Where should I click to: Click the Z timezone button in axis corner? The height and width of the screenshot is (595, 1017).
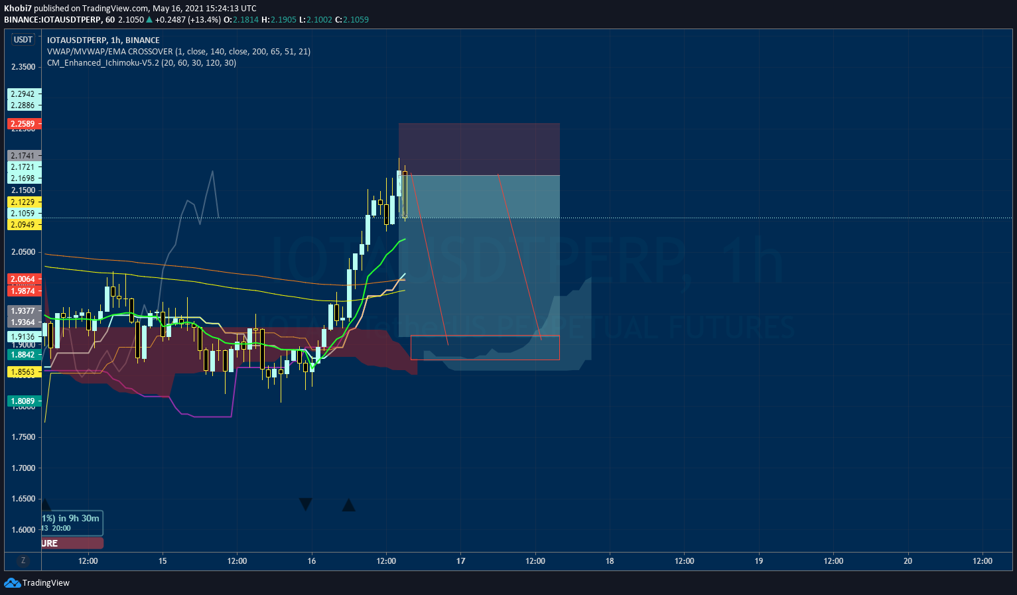point(23,561)
